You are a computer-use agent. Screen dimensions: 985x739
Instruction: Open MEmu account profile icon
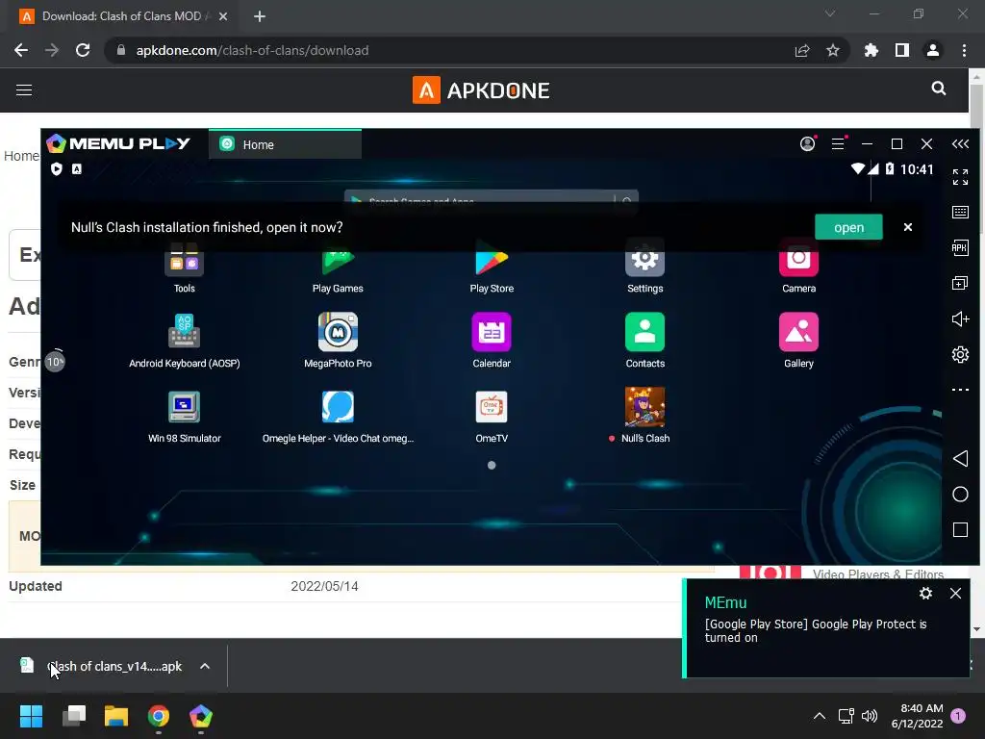click(808, 144)
